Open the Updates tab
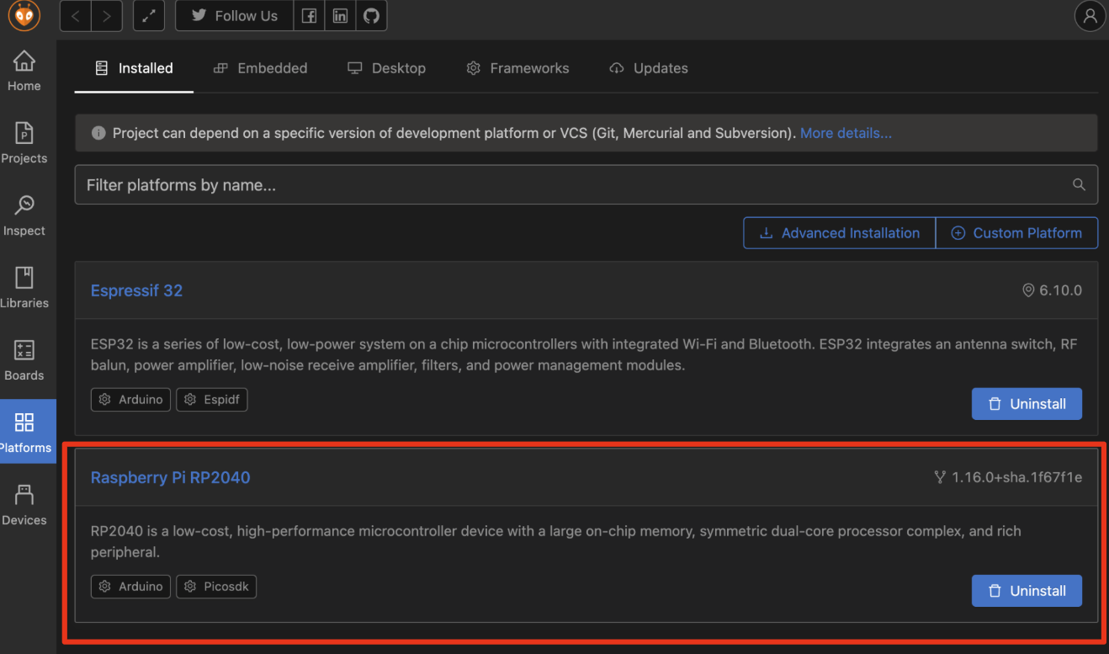Viewport: 1109px width, 654px height. [x=648, y=68]
